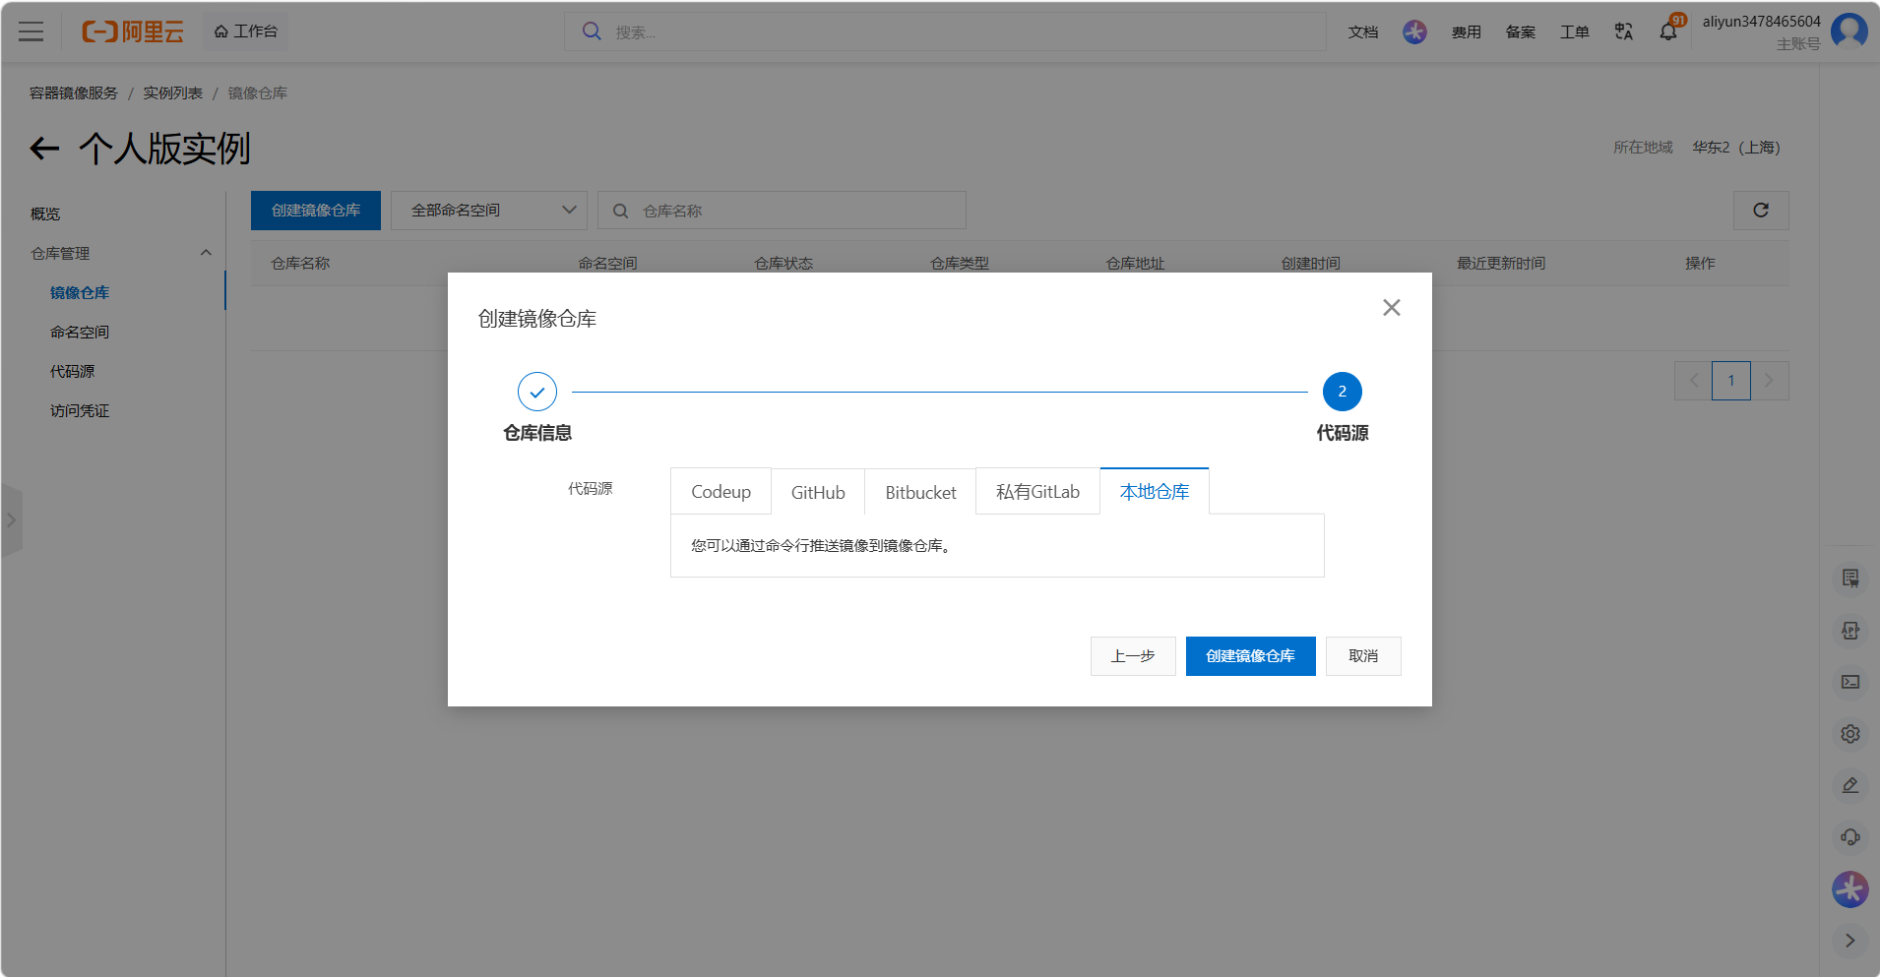Open 费用 in the top bar
Screen dimensions: 1880x977
(x=1467, y=31)
